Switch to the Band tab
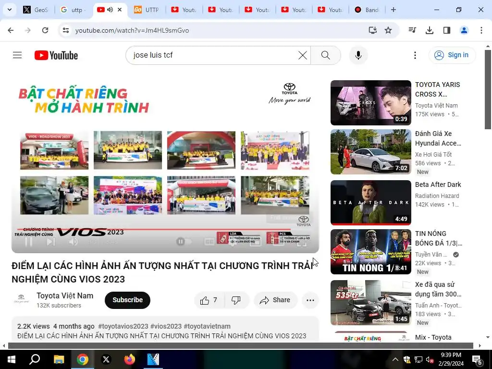 (366, 10)
